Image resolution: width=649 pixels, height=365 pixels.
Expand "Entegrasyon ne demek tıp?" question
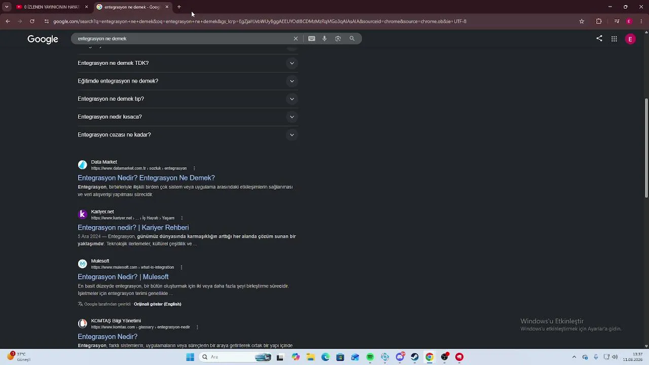coord(187,99)
